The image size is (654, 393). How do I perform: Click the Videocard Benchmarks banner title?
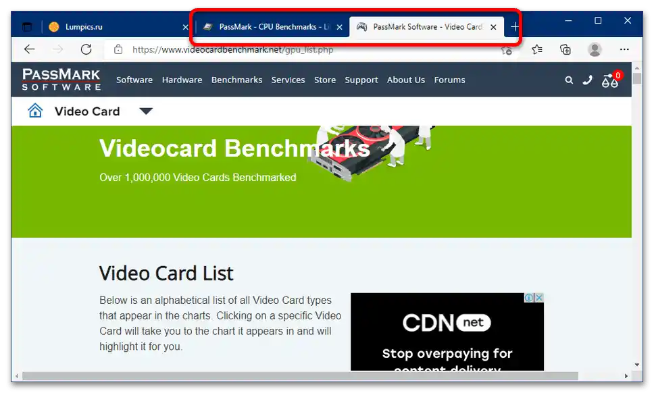click(x=234, y=149)
